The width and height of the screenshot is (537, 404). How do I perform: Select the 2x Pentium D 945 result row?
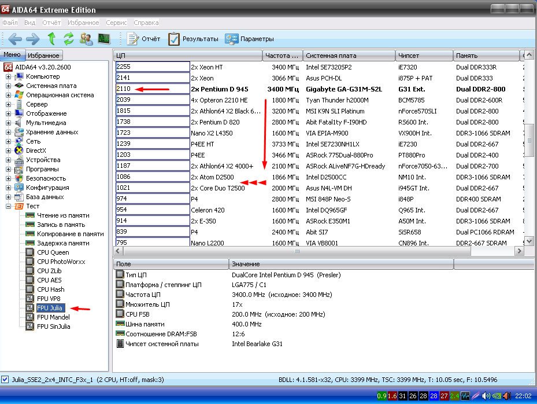(x=319, y=89)
